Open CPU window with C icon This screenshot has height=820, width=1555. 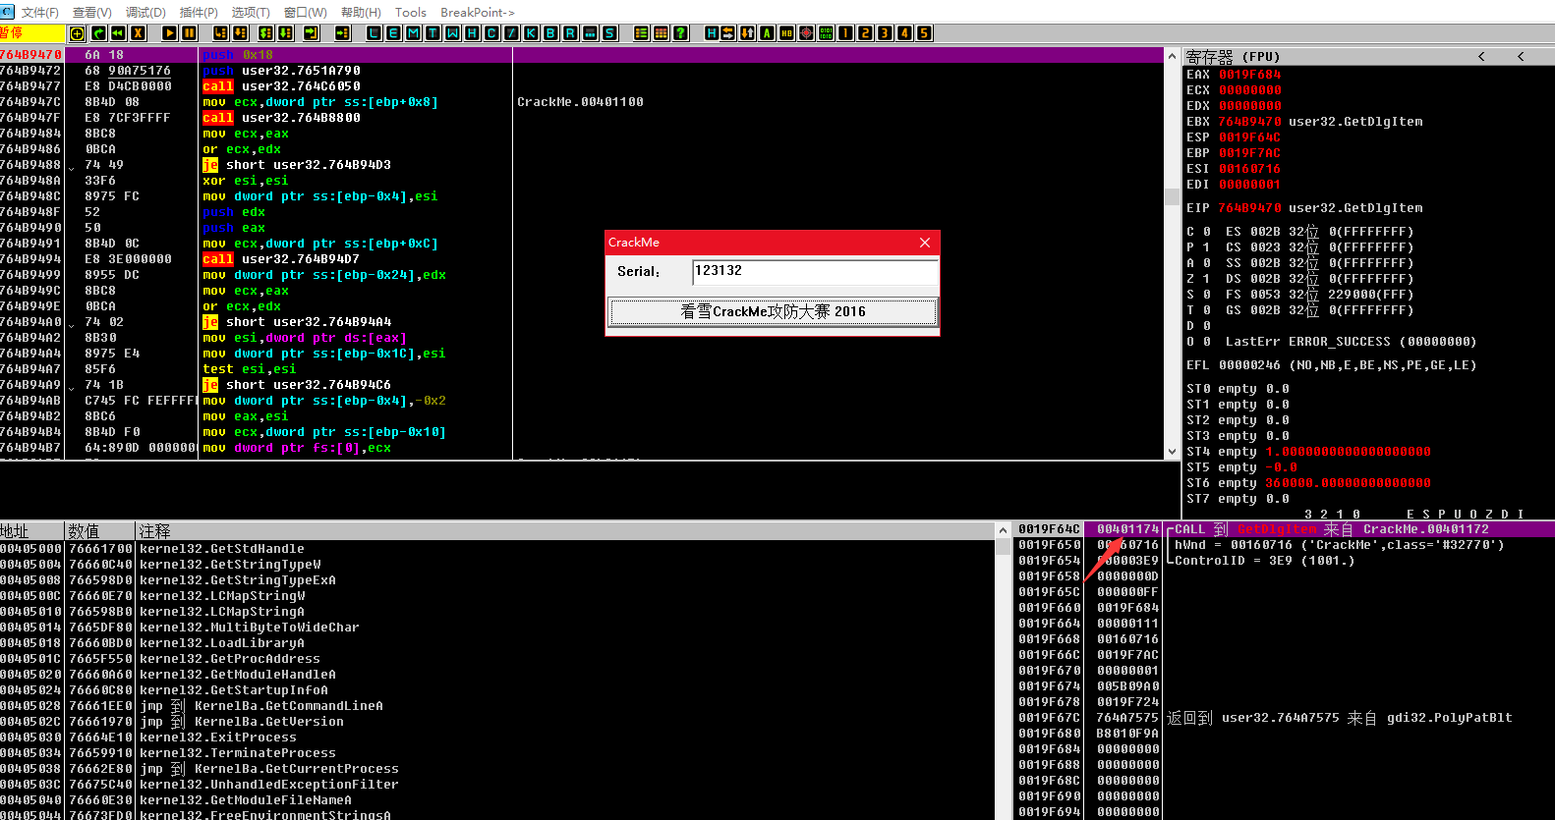pyautogui.click(x=491, y=33)
